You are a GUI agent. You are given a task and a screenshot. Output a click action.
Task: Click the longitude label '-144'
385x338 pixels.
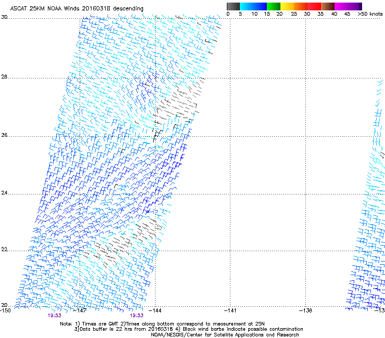[x=155, y=310]
